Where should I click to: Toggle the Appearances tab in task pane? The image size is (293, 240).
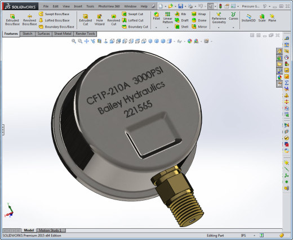tap(279, 77)
